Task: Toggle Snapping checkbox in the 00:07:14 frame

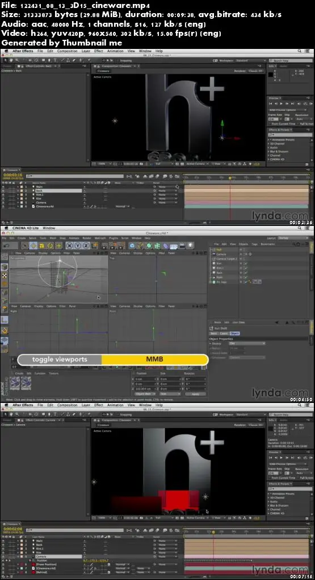Action: 117,414
